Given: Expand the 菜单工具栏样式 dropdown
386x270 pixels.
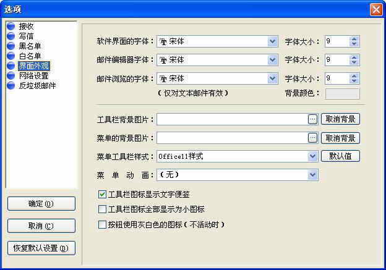Looking at the screenshot, I should [312, 156].
